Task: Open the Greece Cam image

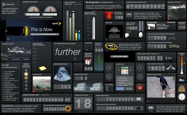Action: coord(42,83)
